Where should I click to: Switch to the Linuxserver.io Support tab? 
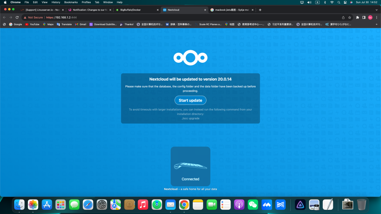(x=42, y=10)
